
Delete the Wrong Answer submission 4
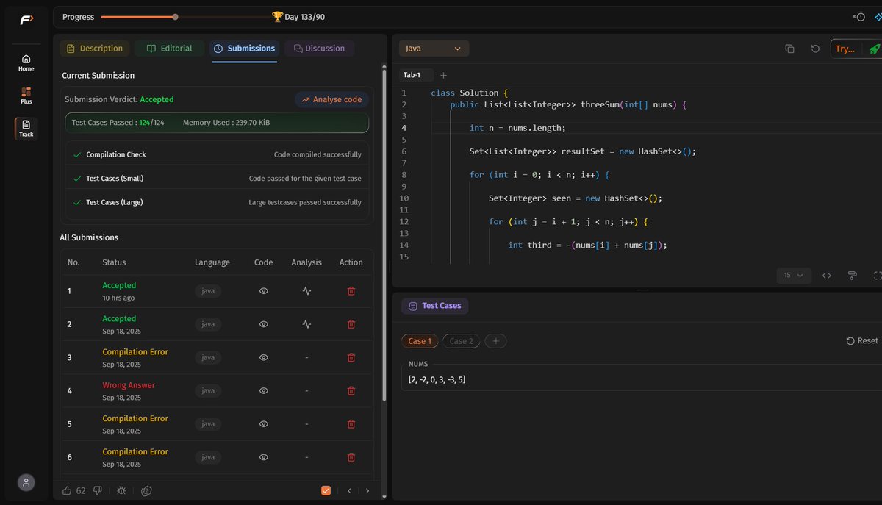pos(351,391)
